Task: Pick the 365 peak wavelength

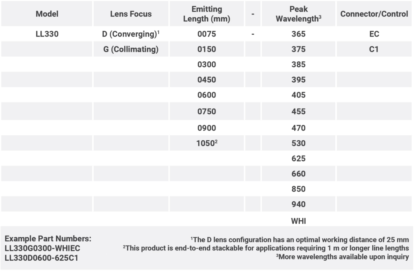Action: coord(298,34)
